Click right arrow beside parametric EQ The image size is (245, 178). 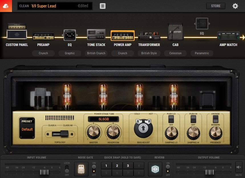point(209,24)
